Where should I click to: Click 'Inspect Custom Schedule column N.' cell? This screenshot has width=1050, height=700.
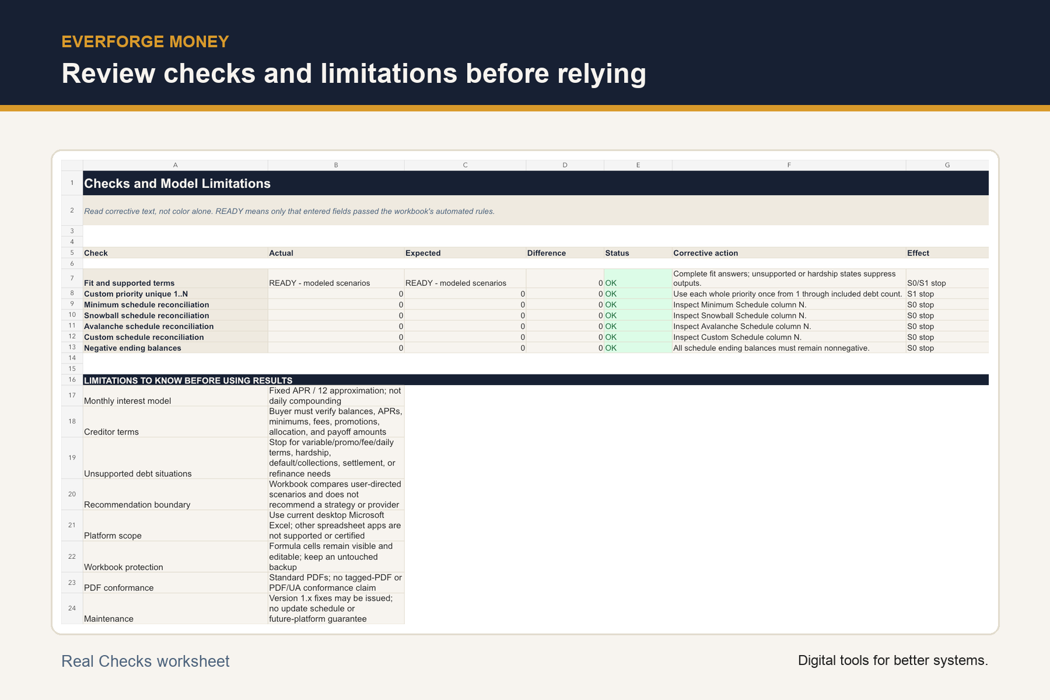coord(789,337)
